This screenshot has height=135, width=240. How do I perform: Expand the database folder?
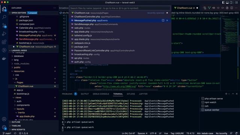[x=33, y=56]
